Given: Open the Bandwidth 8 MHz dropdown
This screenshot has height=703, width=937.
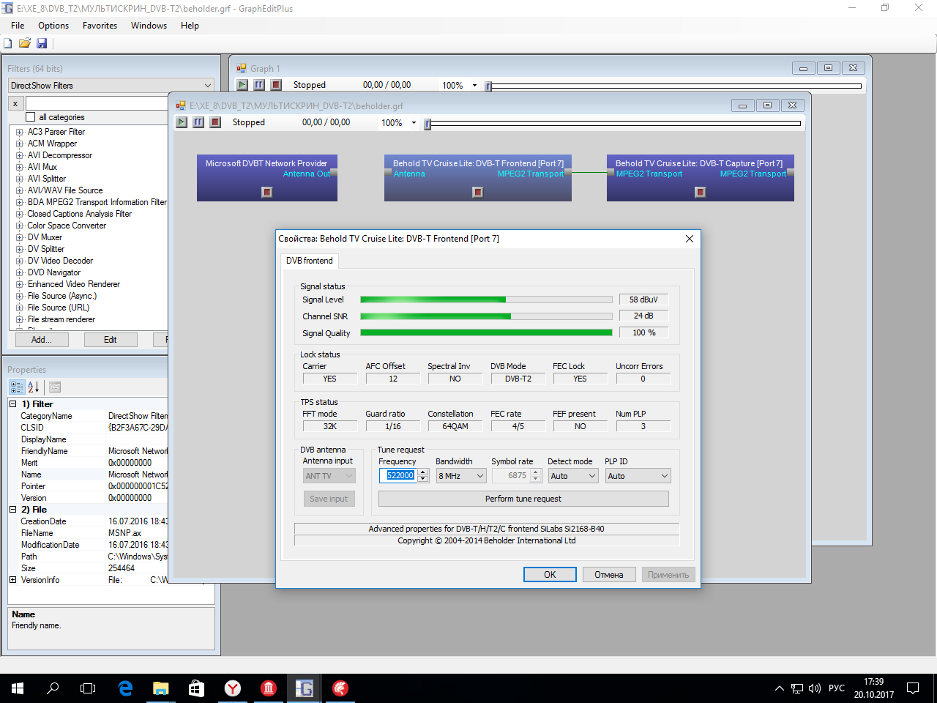Looking at the screenshot, I should (x=461, y=476).
